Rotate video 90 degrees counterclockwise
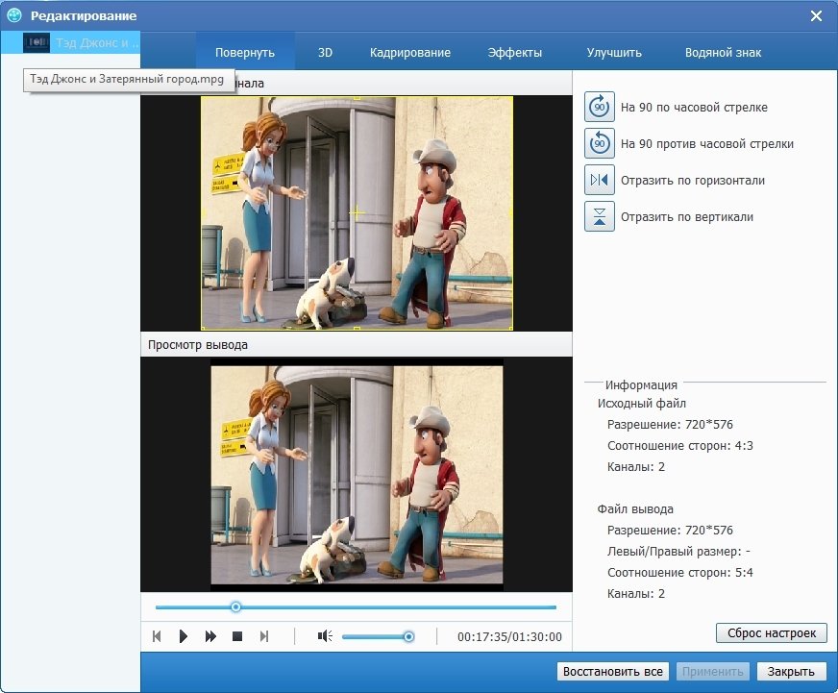This screenshot has width=838, height=693. (599, 143)
